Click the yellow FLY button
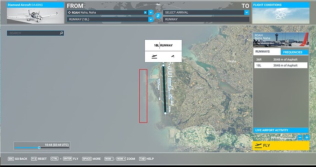The height and width of the screenshot is (167, 316). [281, 145]
